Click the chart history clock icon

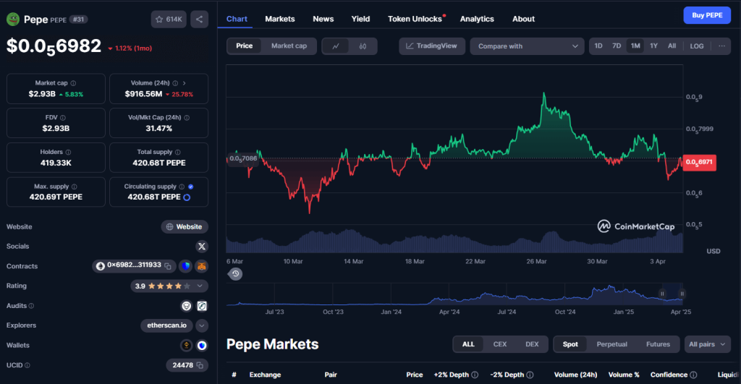[x=235, y=274]
